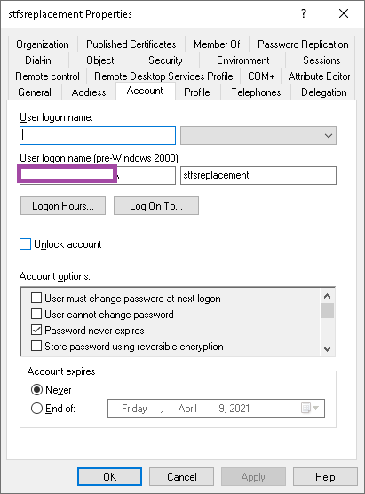Click the Logon Hours... button

click(x=63, y=206)
